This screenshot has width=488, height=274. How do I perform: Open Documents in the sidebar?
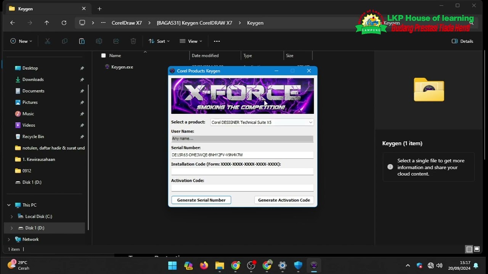[x=34, y=91]
